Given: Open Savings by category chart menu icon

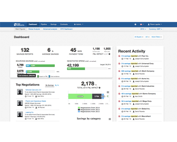Looking at the screenshot, I should pos(110,119).
